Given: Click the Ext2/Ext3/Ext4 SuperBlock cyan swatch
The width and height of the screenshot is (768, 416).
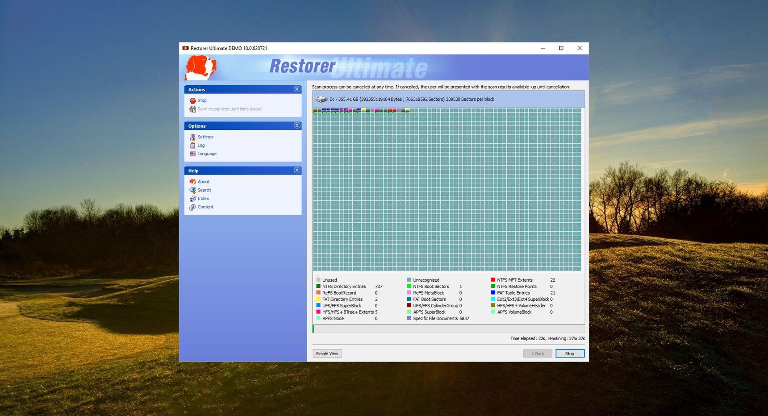Looking at the screenshot, I should [493, 300].
